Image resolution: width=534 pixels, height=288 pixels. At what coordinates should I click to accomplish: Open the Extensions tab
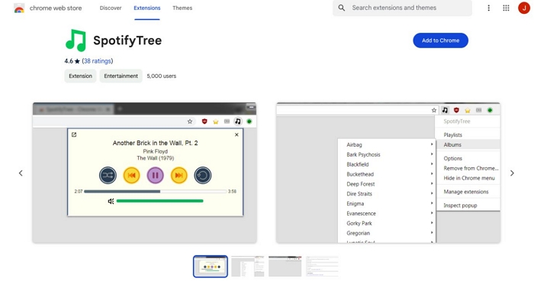[146, 8]
